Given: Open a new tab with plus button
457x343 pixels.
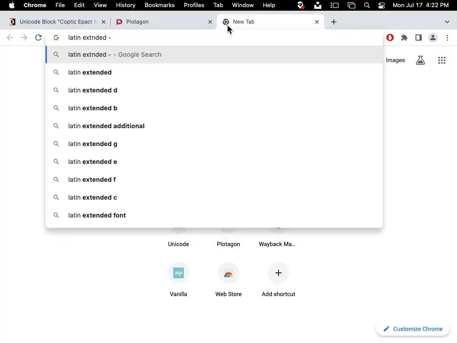Looking at the screenshot, I should click(x=334, y=22).
